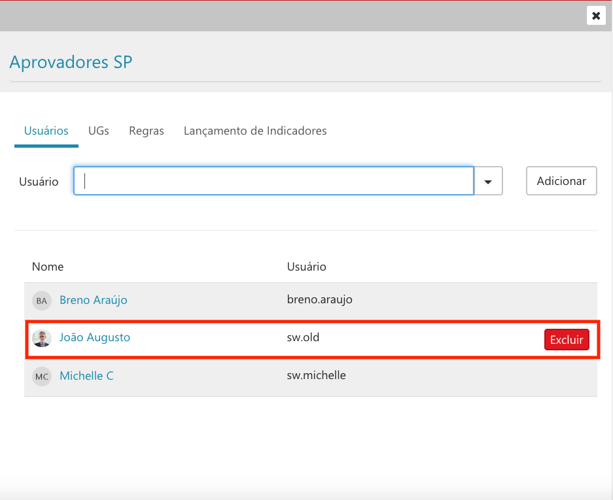Open the Regras tab

click(x=147, y=131)
